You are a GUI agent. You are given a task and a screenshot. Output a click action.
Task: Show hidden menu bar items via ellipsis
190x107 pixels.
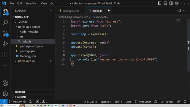(60, 3)
